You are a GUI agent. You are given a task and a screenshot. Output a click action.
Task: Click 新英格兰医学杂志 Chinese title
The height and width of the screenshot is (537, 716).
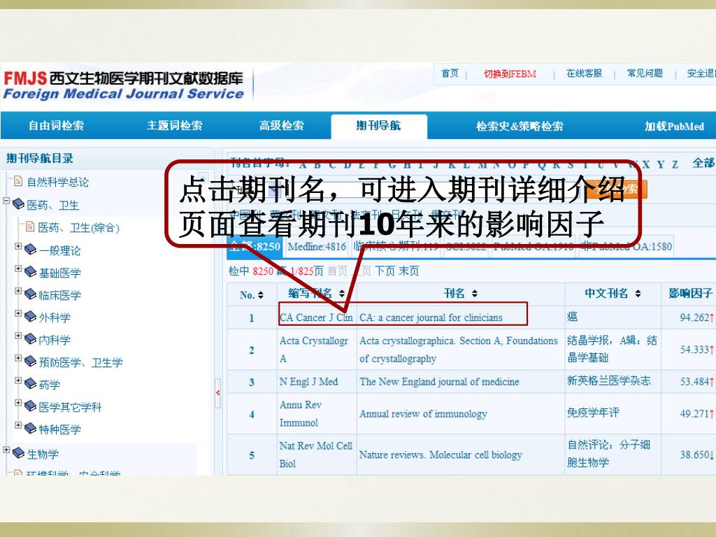pos(609,381)
